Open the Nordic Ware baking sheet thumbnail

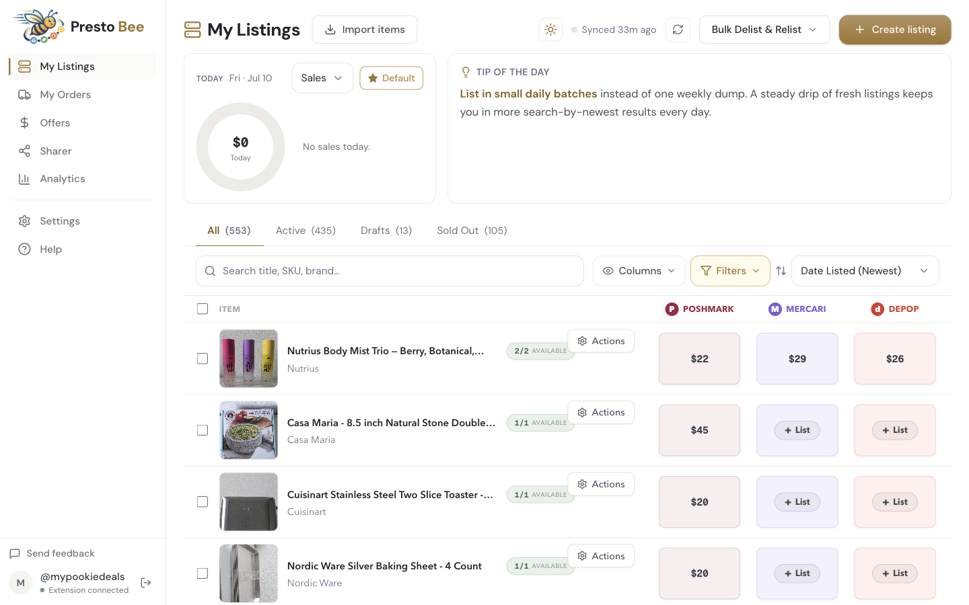click(x=248, y=573)
